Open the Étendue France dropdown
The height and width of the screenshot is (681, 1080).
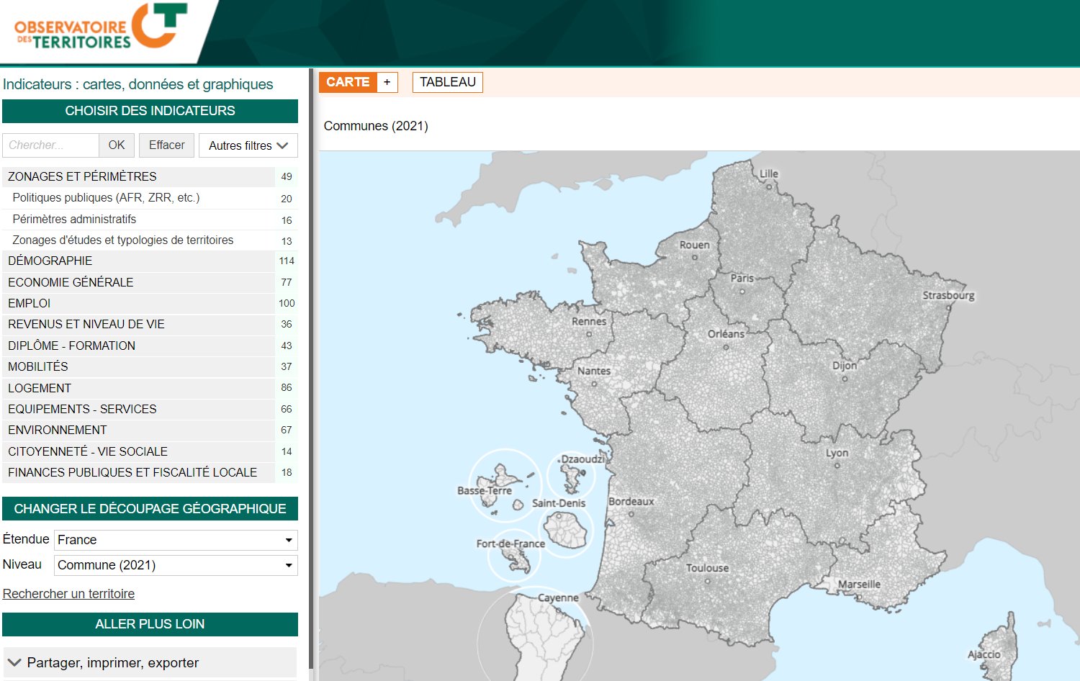(176, 540)
